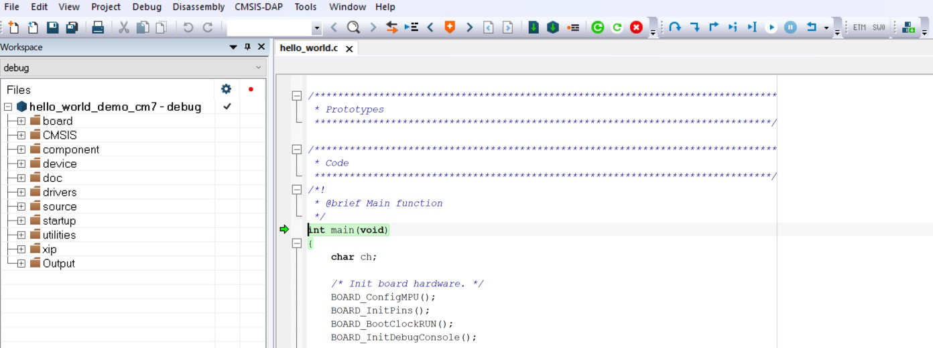Select the hello_world_demo_cm7 project node
Image resolution: width=933 pixels, height=348 pixels.
point(115,107)
